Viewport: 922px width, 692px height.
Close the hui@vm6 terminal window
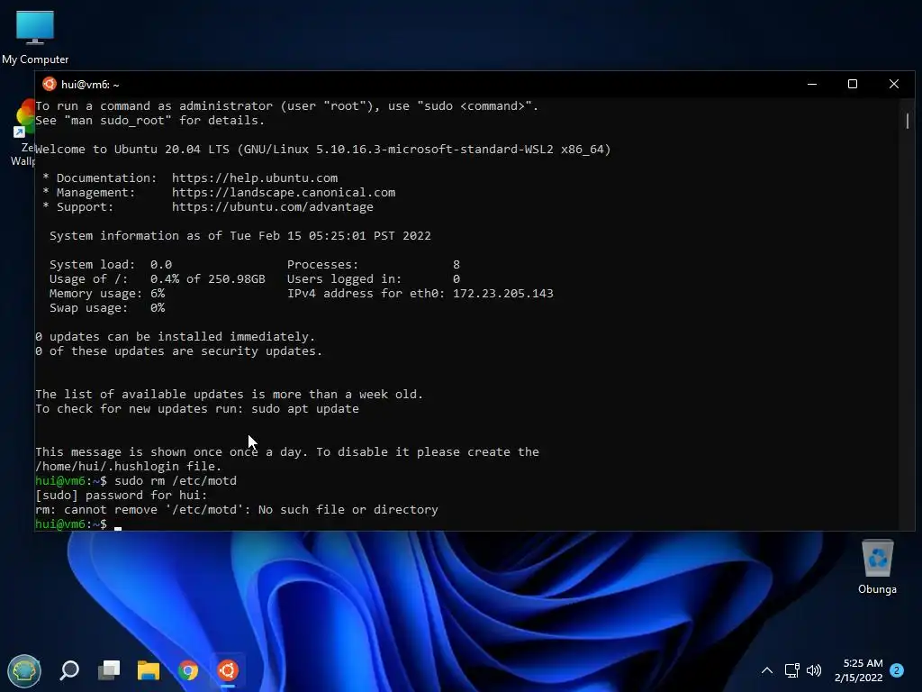pyautogui.click(x=894, y=84)
